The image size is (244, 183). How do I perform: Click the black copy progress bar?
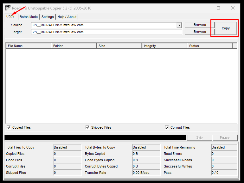pos(95,138)
